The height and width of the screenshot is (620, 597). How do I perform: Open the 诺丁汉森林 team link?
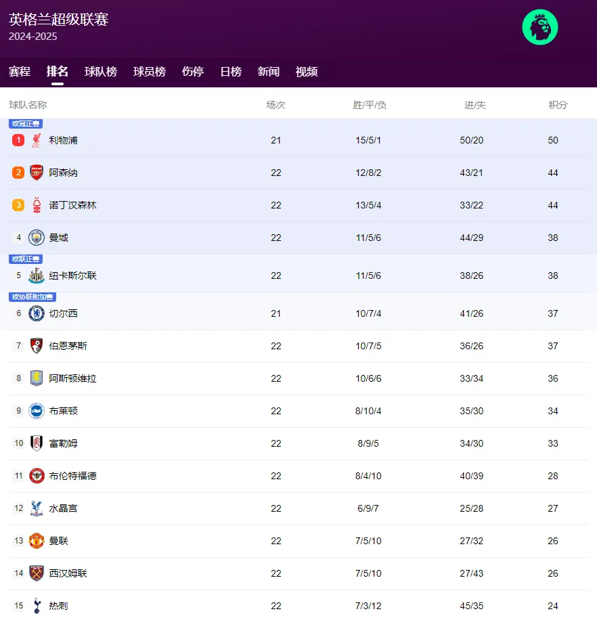(x=72, y=205)
